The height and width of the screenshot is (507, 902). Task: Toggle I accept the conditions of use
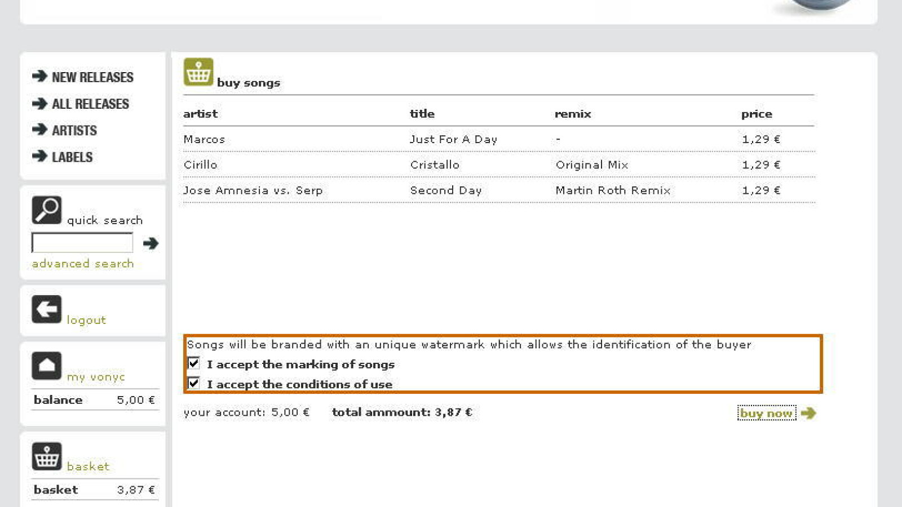[193, 384]
